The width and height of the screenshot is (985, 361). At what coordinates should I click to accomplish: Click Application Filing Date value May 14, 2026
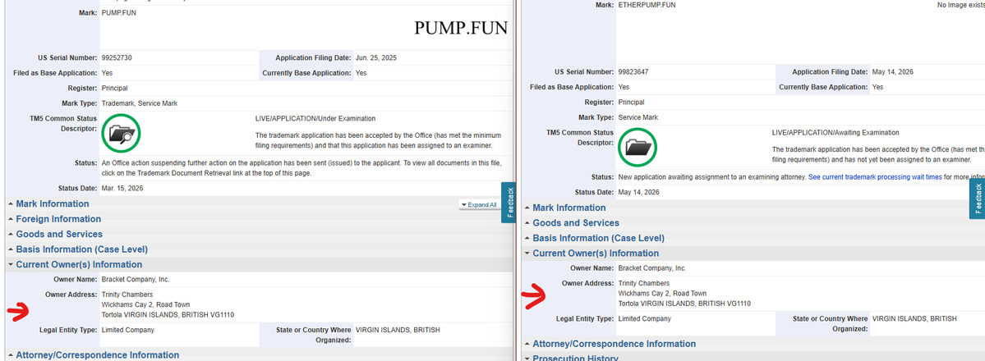(x=893, y=72)
